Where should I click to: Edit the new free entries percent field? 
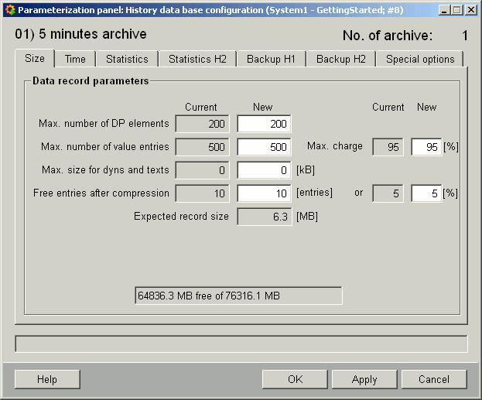click(426, 193)
